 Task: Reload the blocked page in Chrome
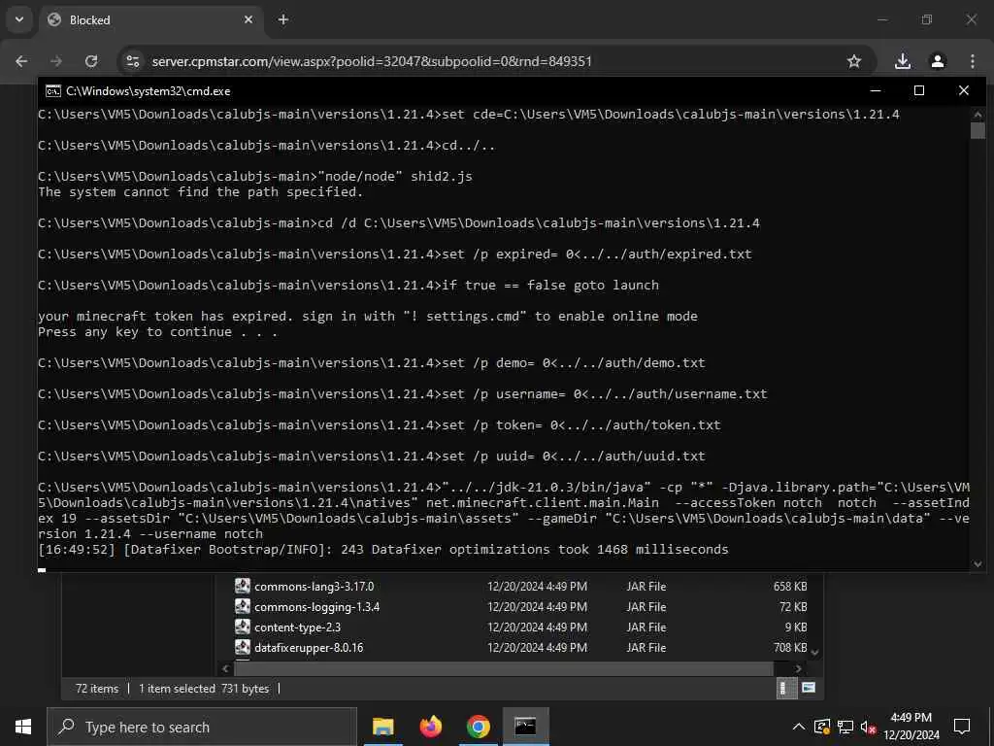coord(91,61)
